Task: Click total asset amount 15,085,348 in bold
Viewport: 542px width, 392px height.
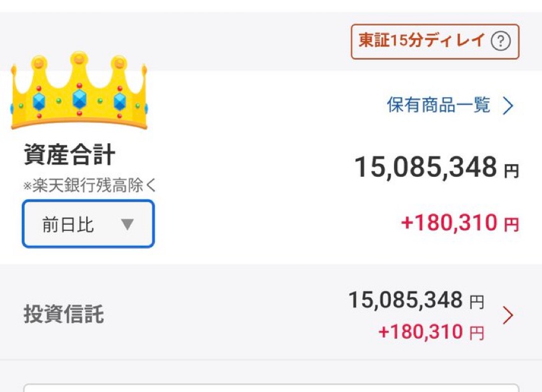Action: [x=425, y=167]
